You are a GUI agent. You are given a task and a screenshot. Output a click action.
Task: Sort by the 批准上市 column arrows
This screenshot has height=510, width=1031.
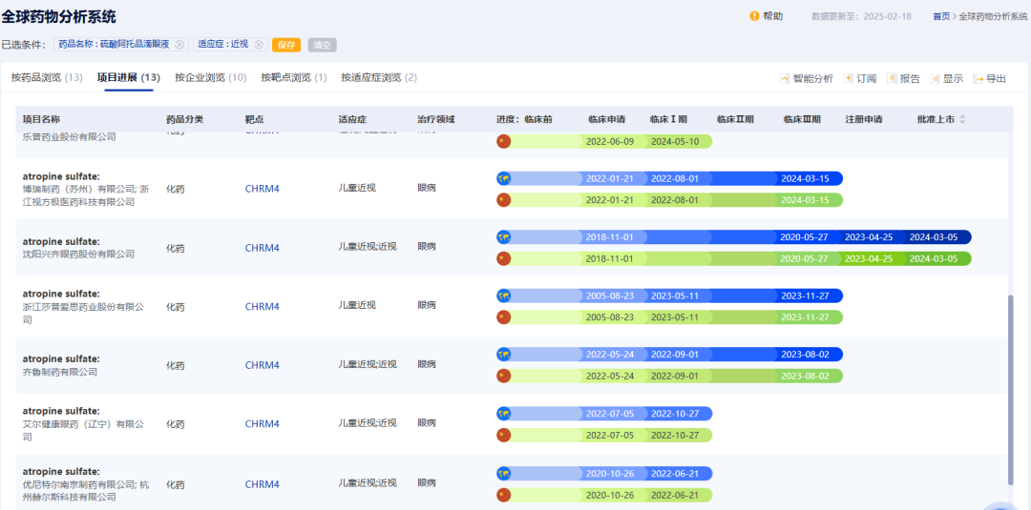click(962, 119)
